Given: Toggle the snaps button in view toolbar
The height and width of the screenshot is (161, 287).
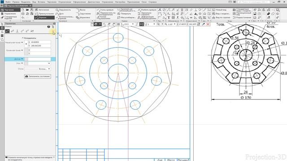Looking at the screenshot, I should tap(96, 24).
